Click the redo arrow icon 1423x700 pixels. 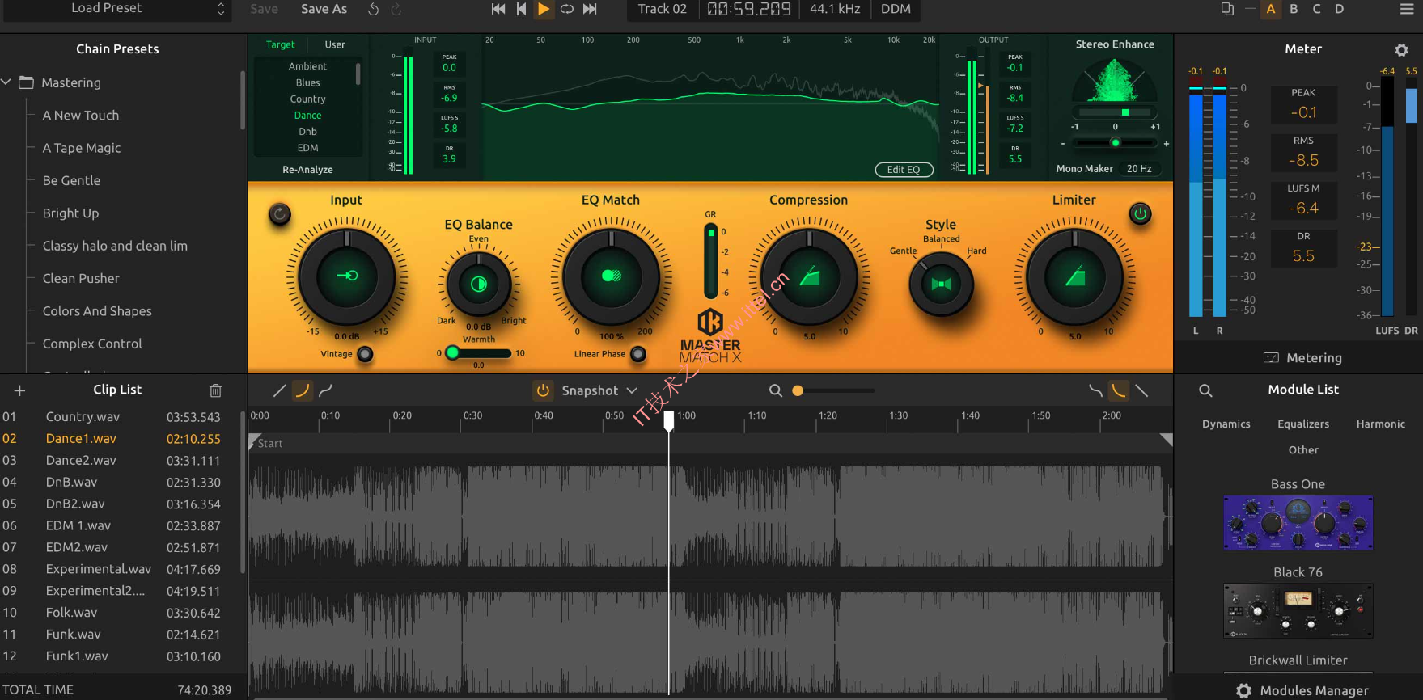click(x=396, y=9)
